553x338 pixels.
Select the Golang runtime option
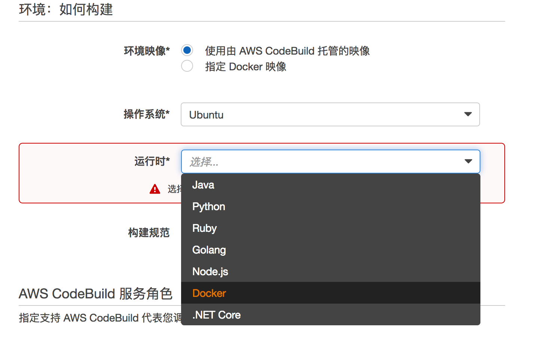point(209,250)
